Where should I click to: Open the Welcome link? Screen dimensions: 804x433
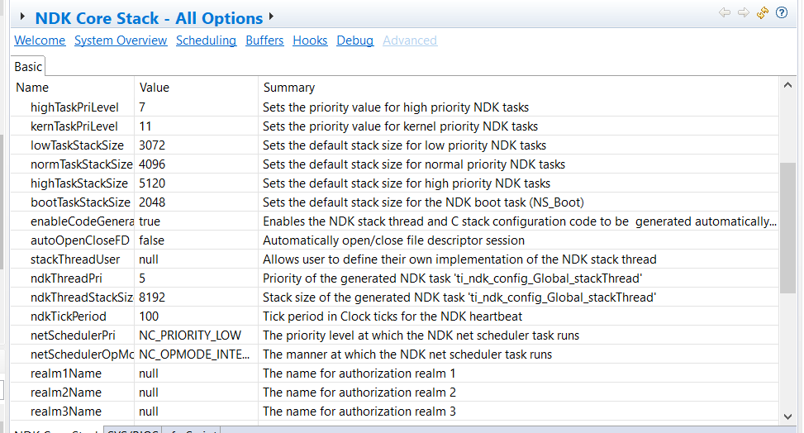point(40,40)
